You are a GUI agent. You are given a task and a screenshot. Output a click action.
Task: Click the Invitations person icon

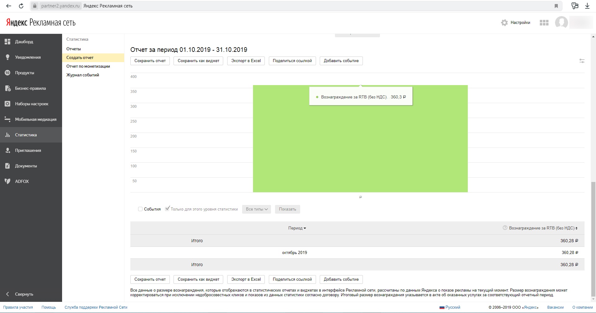pos(8,150)
